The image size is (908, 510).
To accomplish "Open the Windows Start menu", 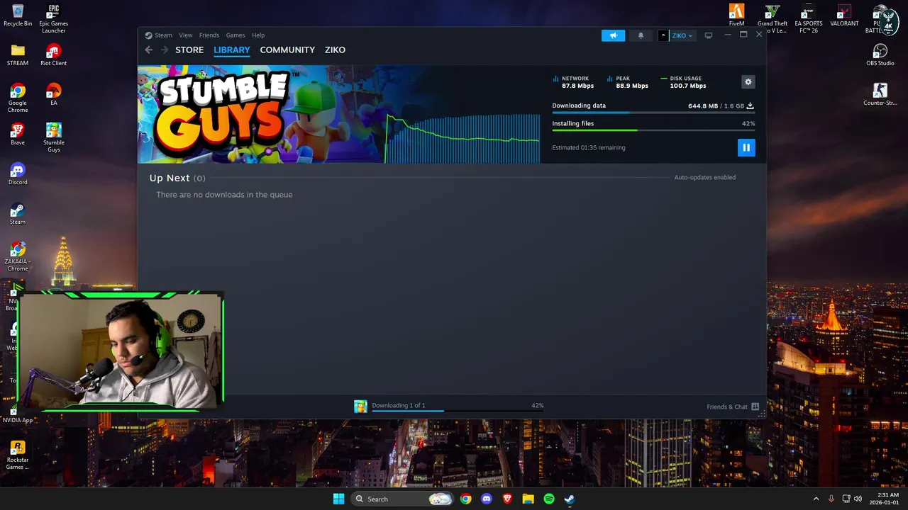I will [338, 499].
